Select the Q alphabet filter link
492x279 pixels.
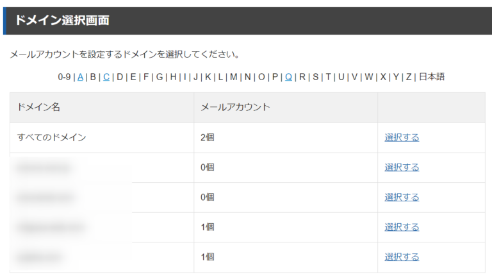288,77
